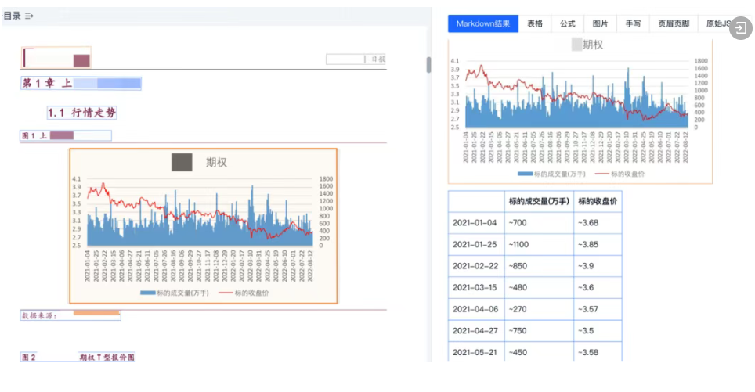This screenshot has height=392, width=755.
Task: Select the 图2 期权T型报价图 caption
Action: [x=78, y=357]
